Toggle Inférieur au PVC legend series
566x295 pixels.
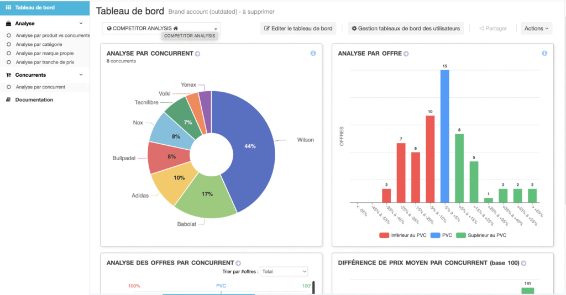click(x=403, y=235)
